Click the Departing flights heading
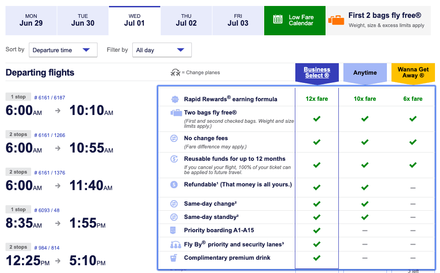The width and height of the screenshot is (440, 273). (x=40, y=72)
